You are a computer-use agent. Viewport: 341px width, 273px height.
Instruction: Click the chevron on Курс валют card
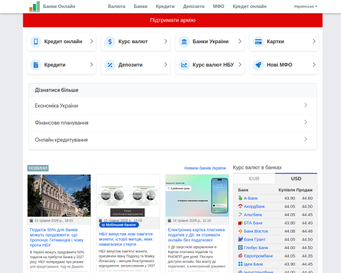(166, 42)
